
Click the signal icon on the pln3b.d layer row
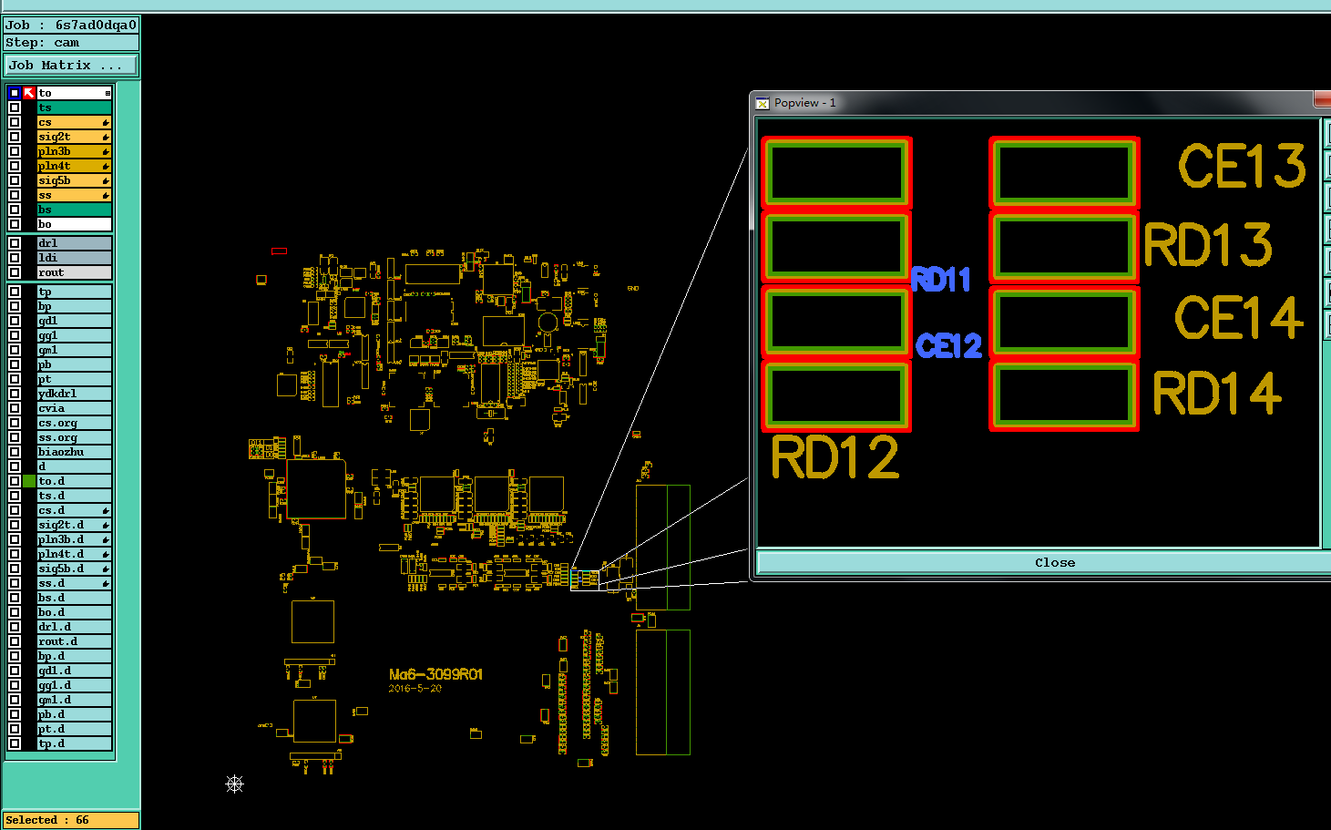106,539
